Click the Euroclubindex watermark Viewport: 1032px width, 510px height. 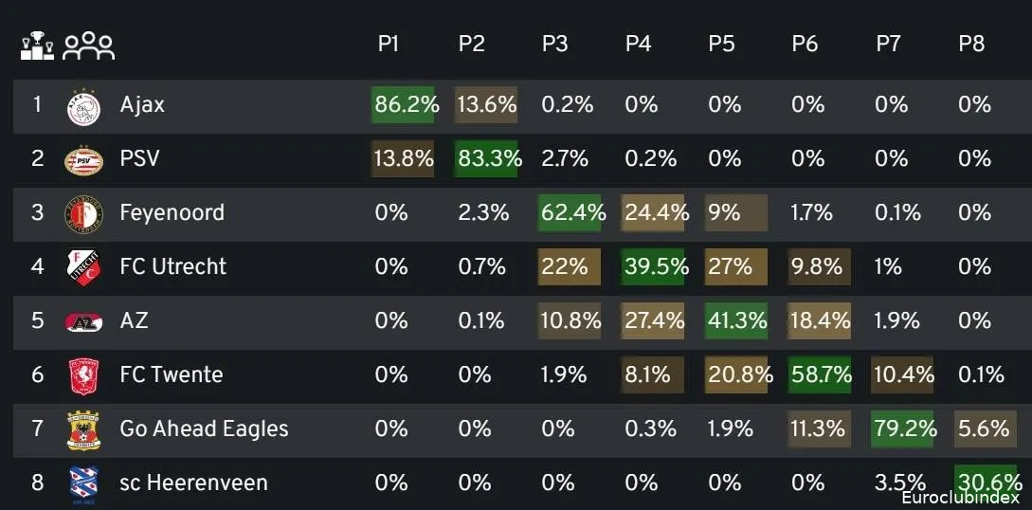pyautogui.click(x=960, y=498)
